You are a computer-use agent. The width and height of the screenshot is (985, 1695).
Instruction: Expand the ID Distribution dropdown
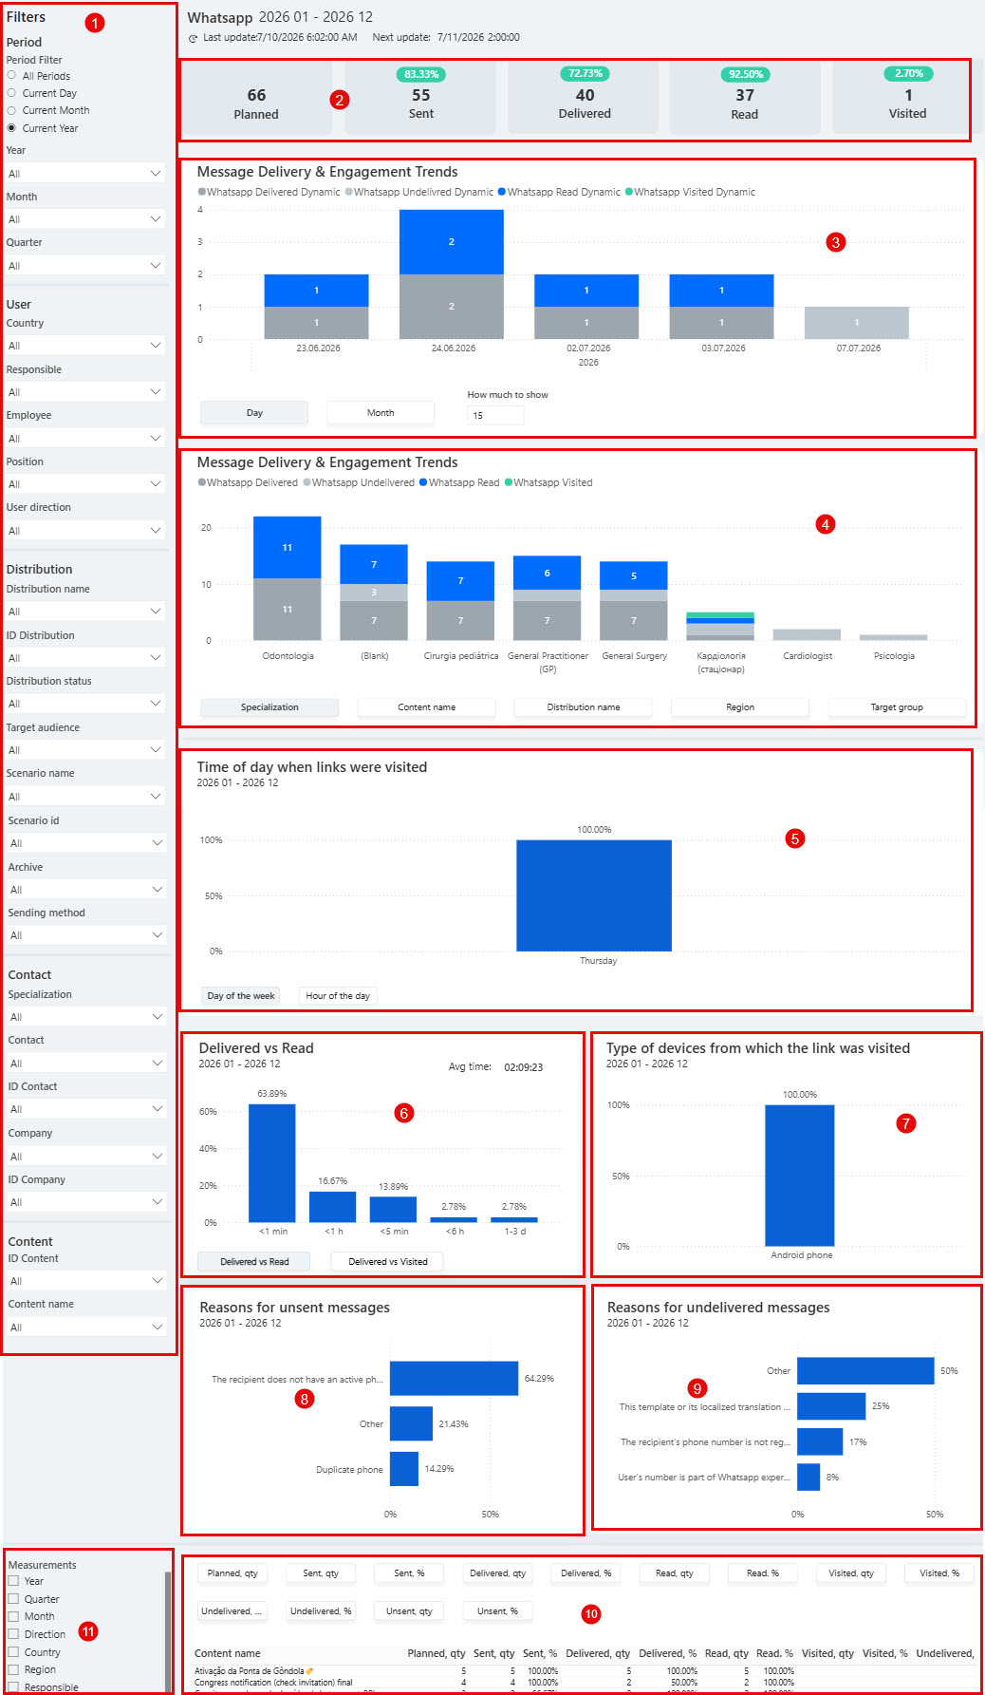[x=85, y=658]
